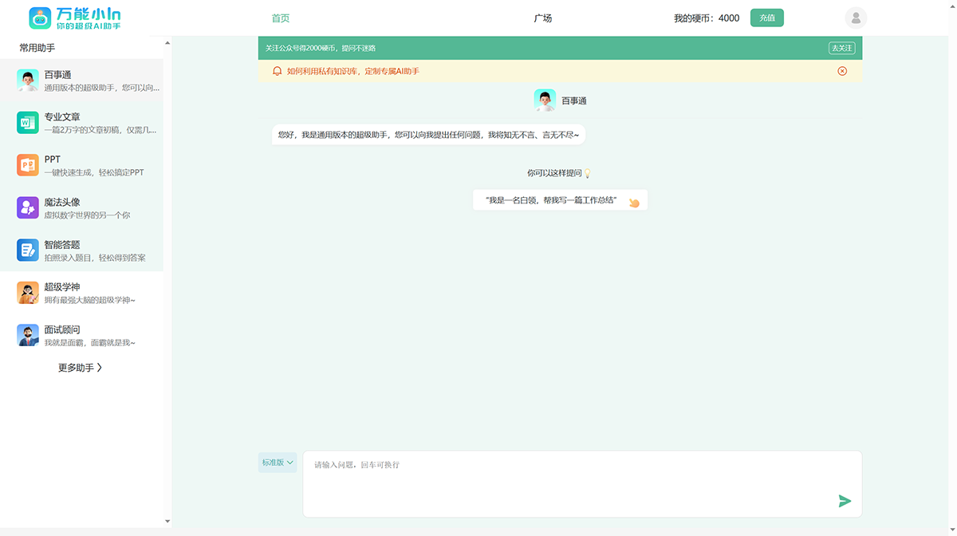
Task: Click the green send message arrow
Action: point(844,501)
